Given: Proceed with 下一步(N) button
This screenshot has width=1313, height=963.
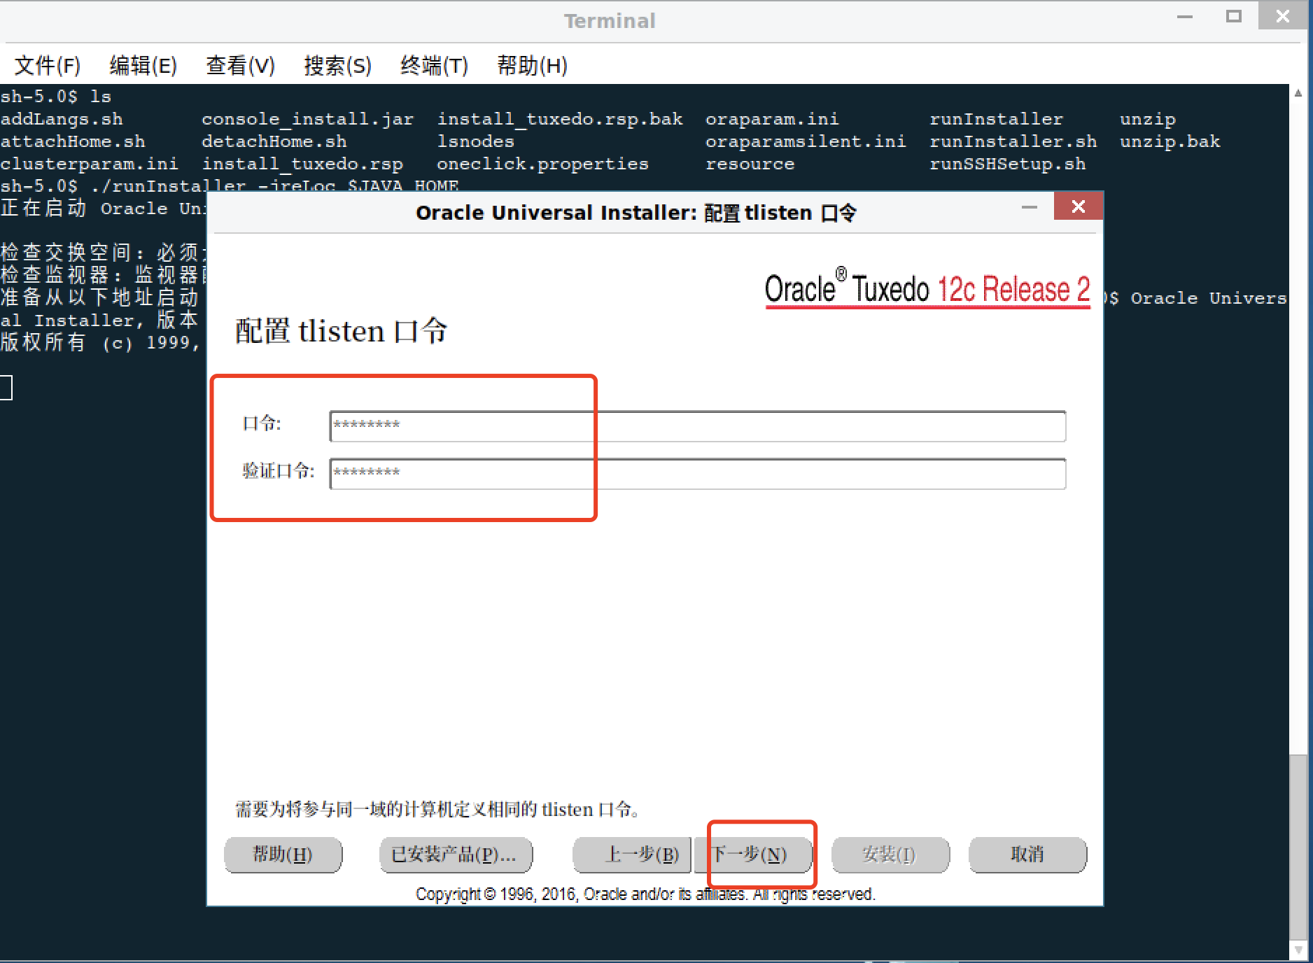Looking at the screenshot, I should (753, 855).
